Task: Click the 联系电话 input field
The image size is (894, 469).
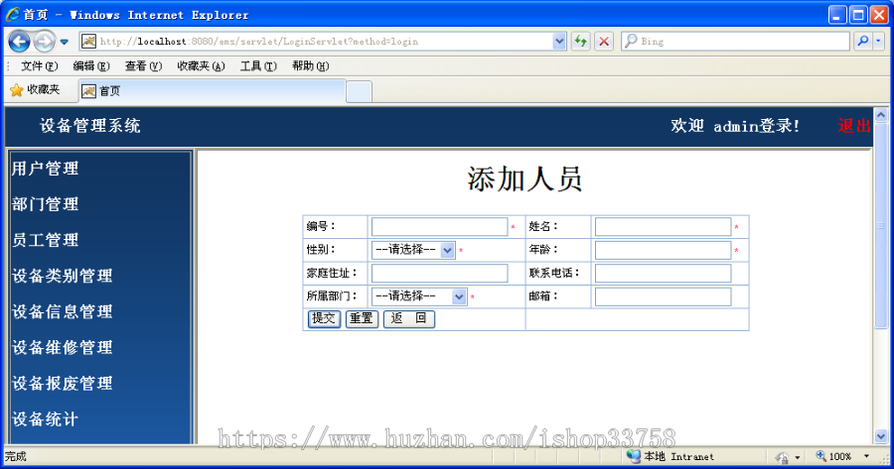Action: tap(664, 274)
